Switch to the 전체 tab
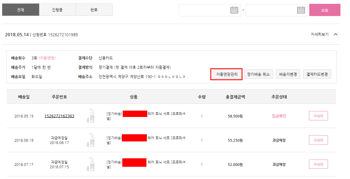Viewport: 350px width, 179px height. (20, 10)
